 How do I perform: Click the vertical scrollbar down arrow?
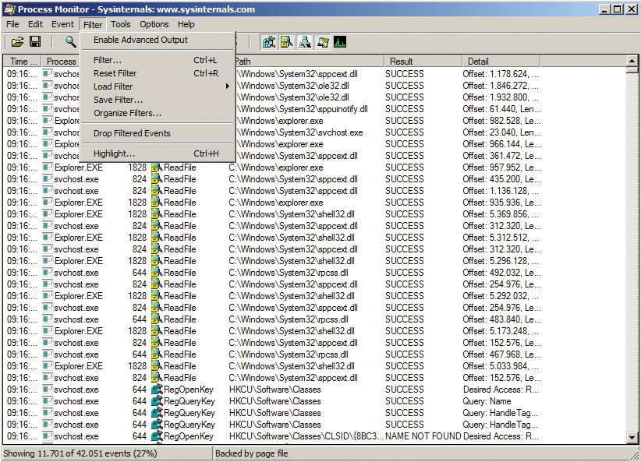pyautogui.click(x=633, y=438)
